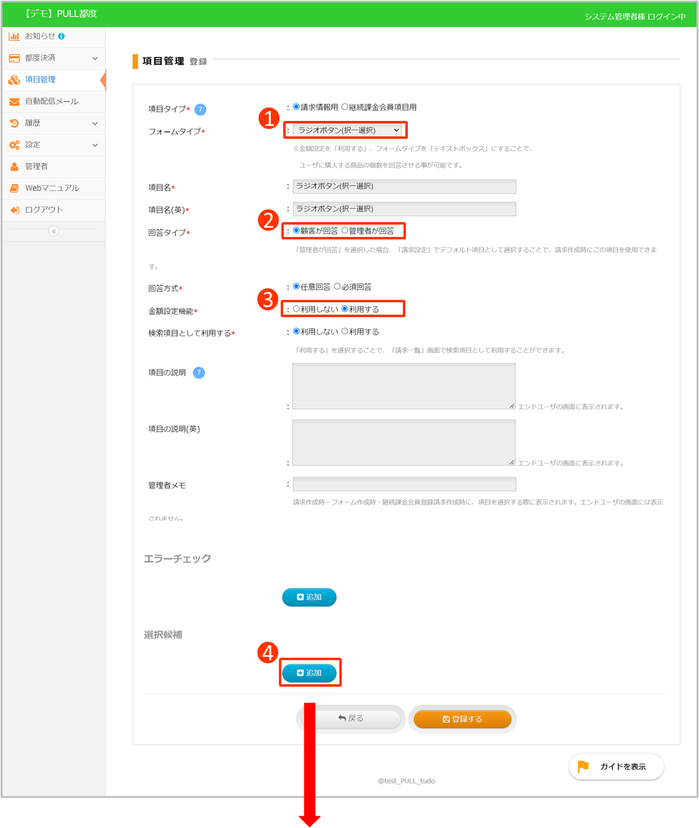Screen dimensions: 699x828
Task: Click the Webマニュアル book icon
Action: [x=14, y=188]
